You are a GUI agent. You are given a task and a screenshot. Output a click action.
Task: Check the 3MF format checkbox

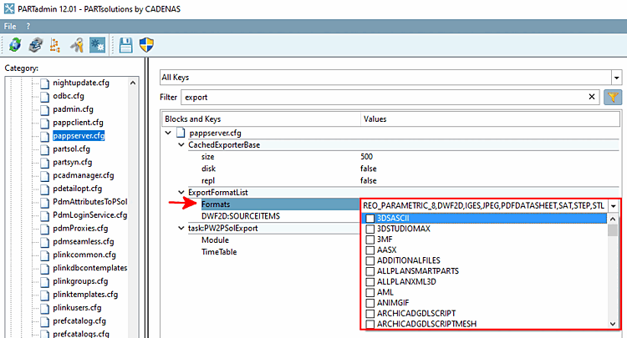point(370,240)
